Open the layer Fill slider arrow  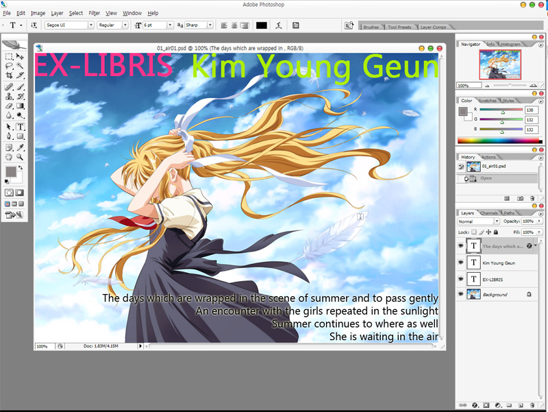pos(539,232)
